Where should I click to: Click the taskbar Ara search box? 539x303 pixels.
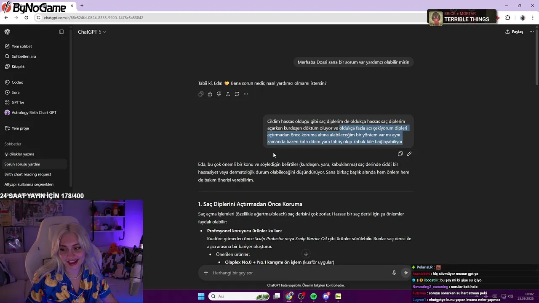coord(239,296)
